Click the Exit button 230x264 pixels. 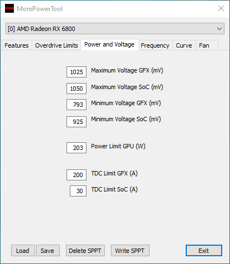tap(204, 251)
